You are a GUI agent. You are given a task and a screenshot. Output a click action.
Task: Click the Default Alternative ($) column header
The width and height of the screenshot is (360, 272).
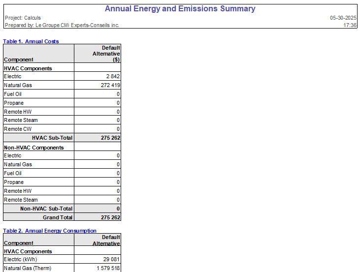tap(106, 54)
